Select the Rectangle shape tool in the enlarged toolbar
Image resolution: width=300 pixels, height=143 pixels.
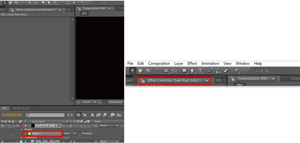[185, 71]
